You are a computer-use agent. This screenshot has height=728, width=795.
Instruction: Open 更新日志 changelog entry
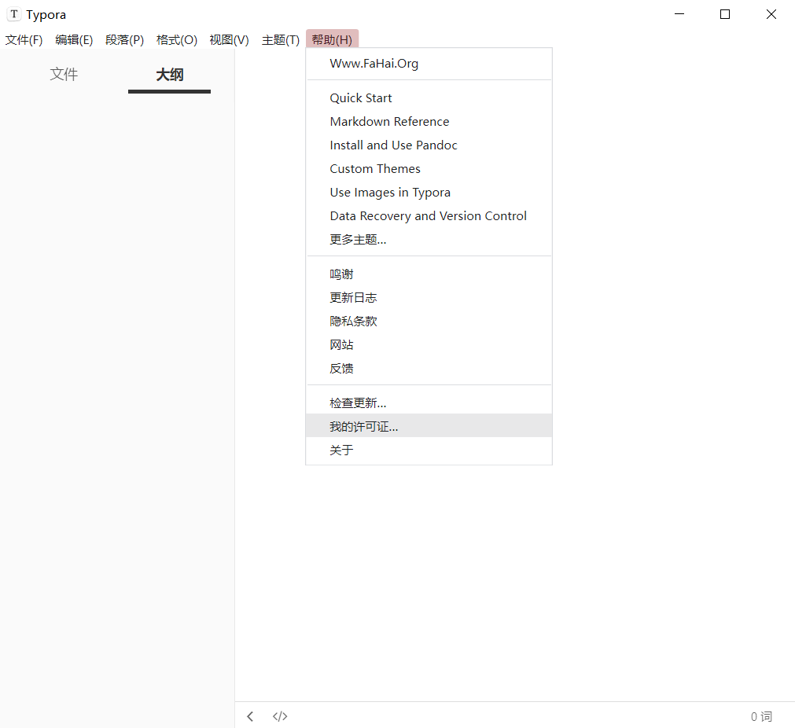point(429,298)
